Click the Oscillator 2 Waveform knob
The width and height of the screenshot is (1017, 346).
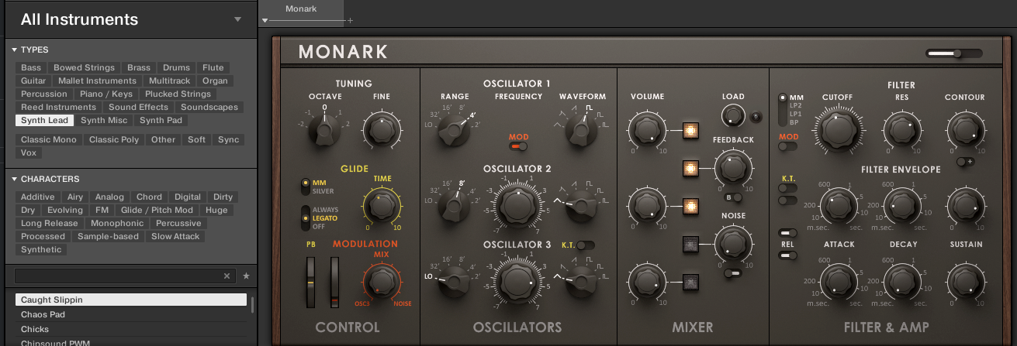[x=582, y=205]
